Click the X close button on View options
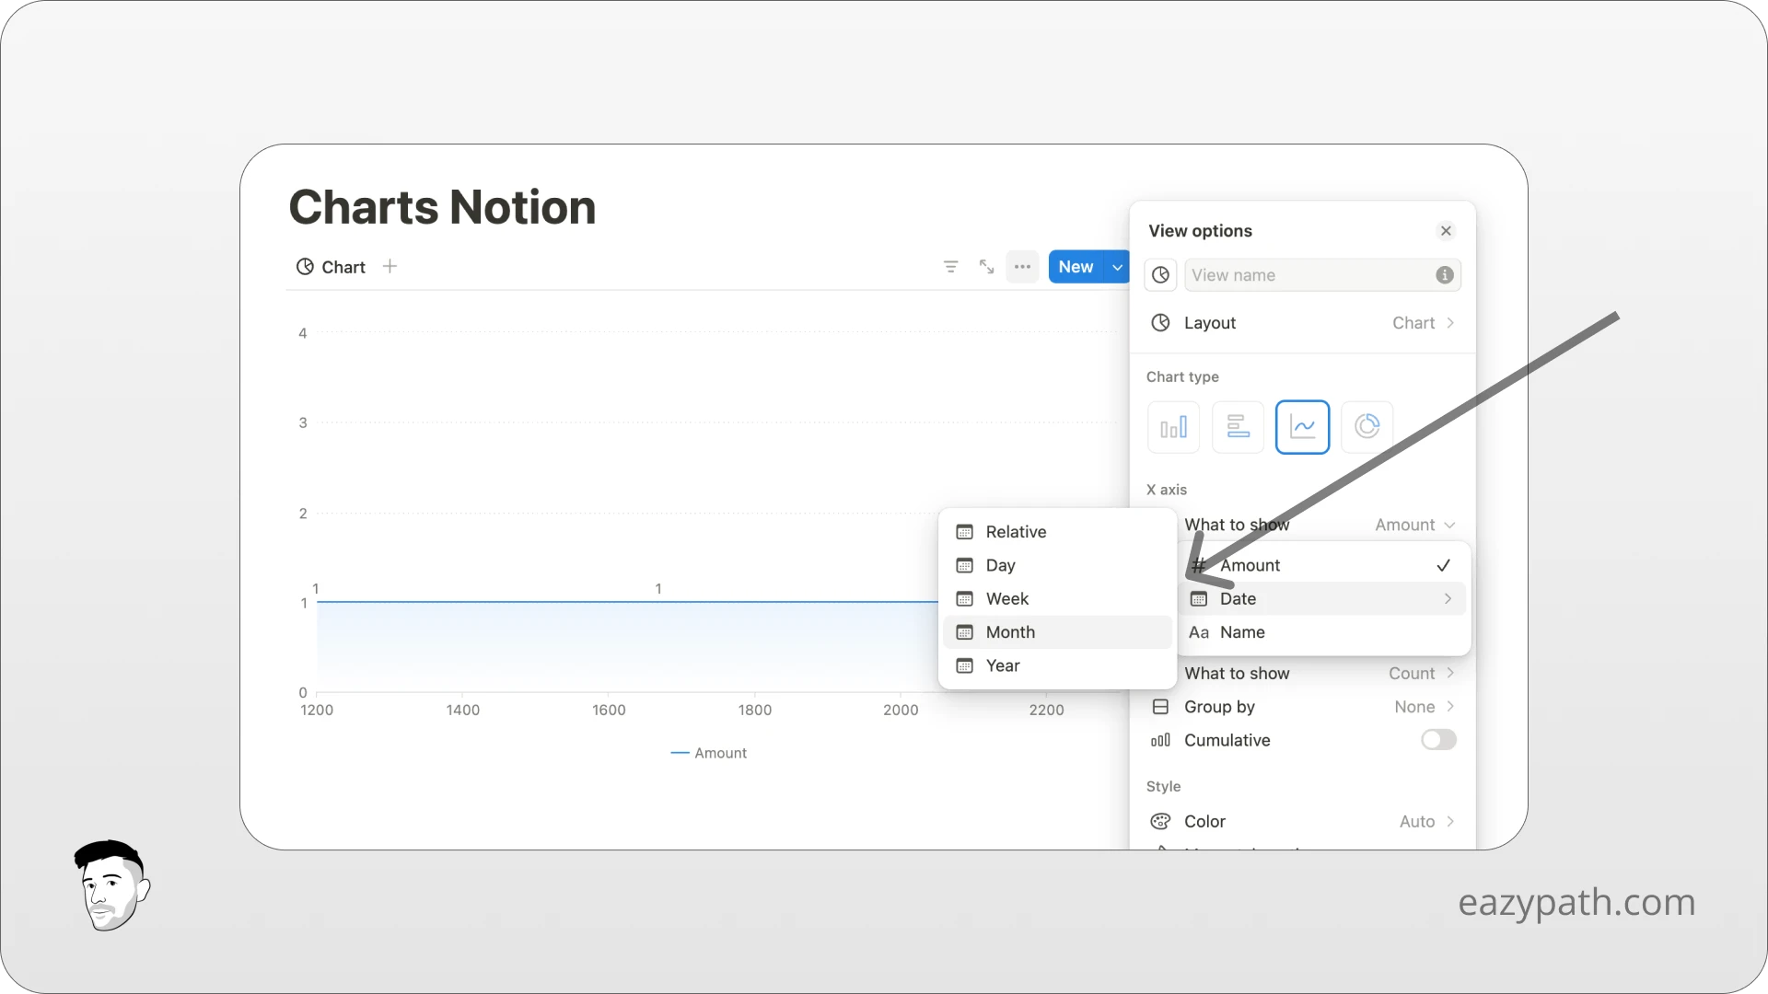 (1447, 231)
